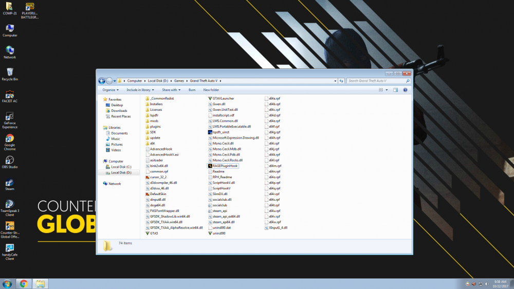Open the COMP-21 desktop icon
Screen dimensions: 514x289
(x=9, y=9)
